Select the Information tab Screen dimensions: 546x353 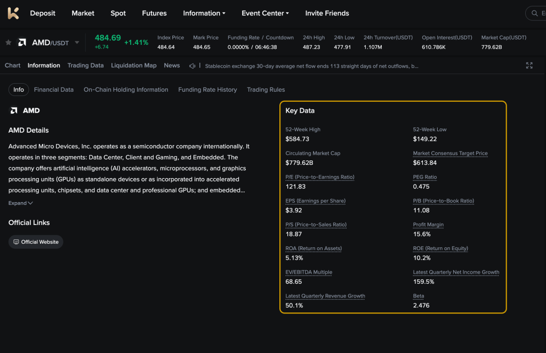coord(44,66)
